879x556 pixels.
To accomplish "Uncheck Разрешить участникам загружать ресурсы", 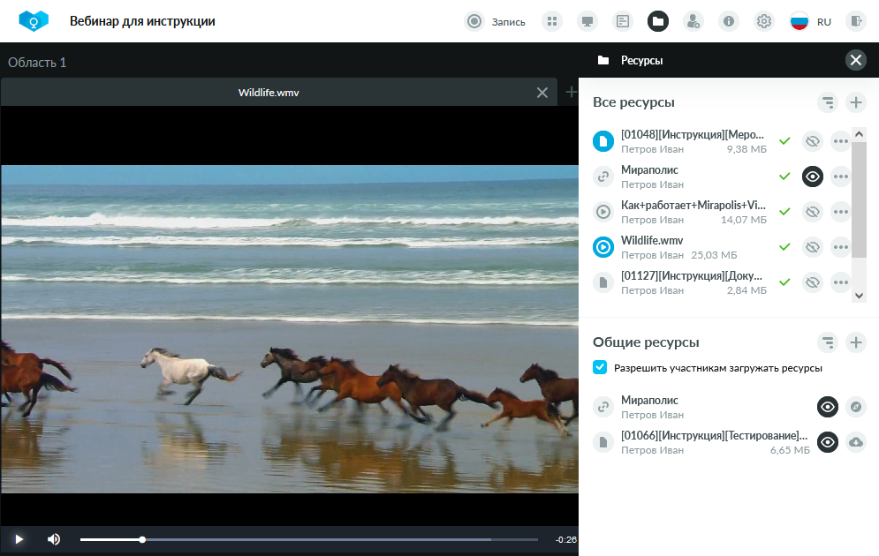I will click(600, 367).
